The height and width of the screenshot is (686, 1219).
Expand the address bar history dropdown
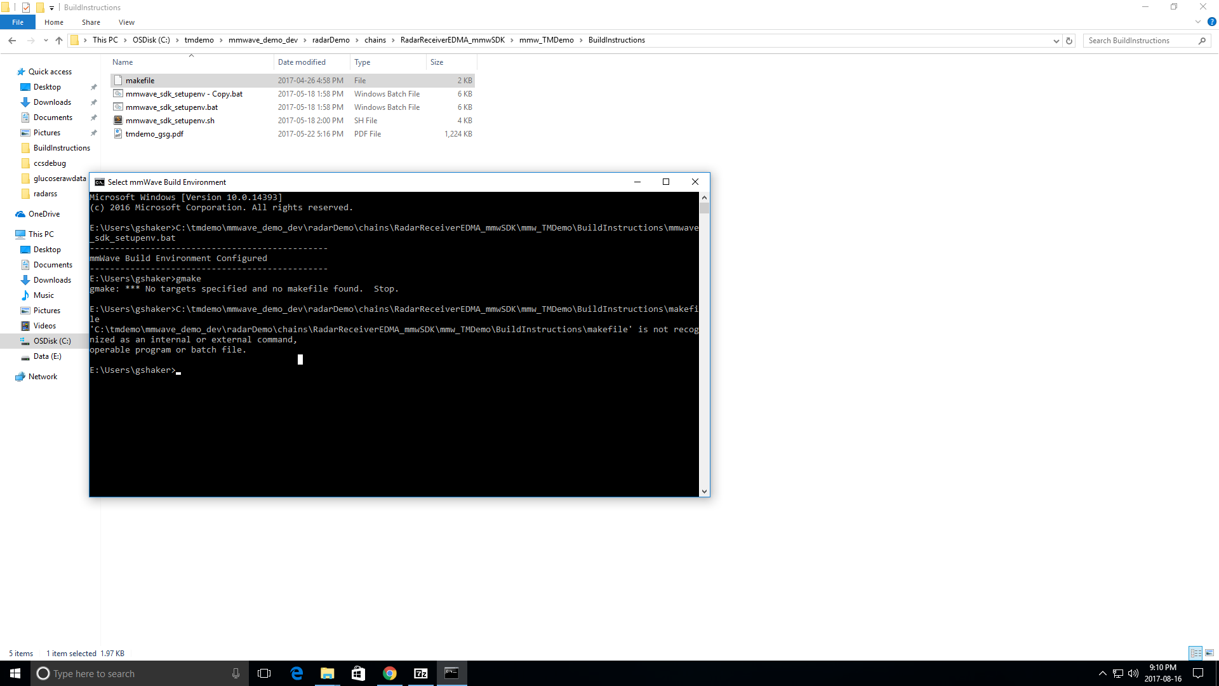pyautogui.click(x=1056, y=41)
